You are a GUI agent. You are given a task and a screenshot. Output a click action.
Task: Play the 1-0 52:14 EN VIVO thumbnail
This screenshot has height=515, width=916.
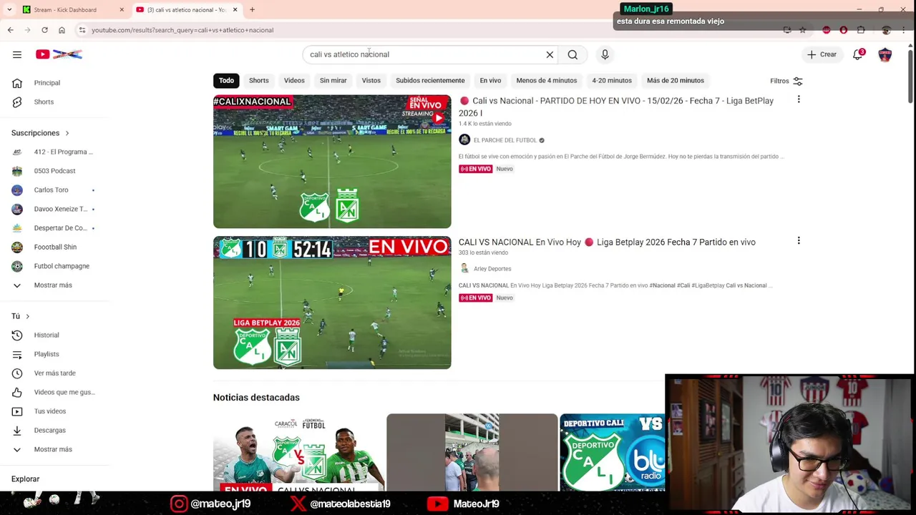[332, 303]
